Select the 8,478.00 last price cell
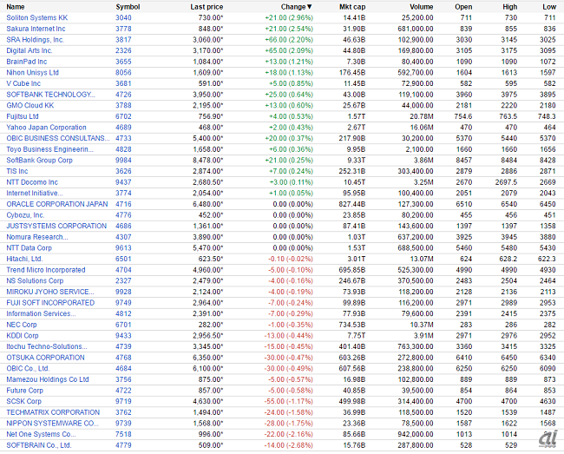Screen dimensions: 564x454 208,161
